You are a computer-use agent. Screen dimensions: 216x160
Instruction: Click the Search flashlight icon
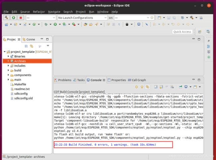tap(96, 24)
